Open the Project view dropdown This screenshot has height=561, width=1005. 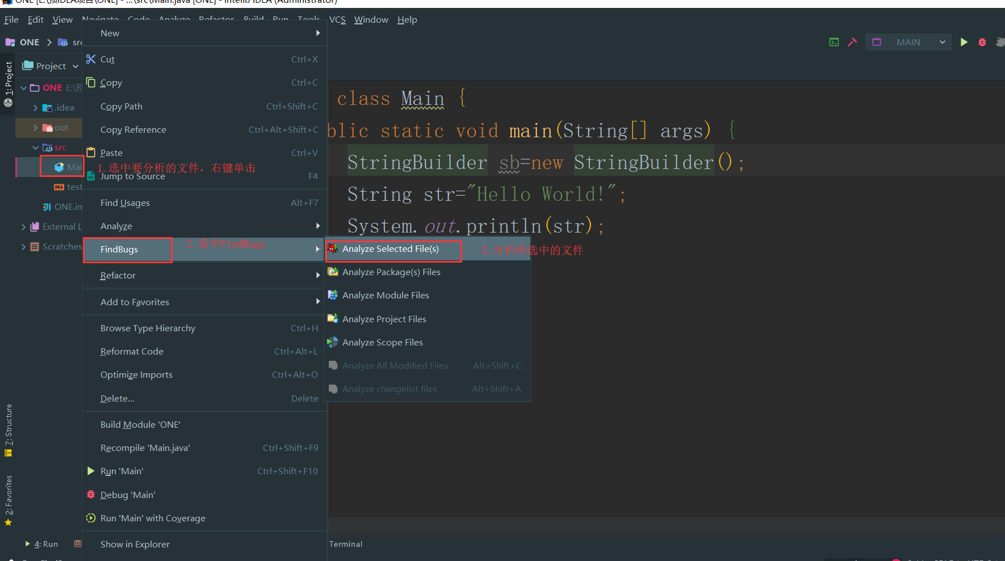(76, 66)
